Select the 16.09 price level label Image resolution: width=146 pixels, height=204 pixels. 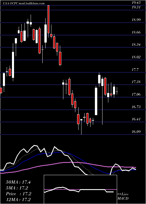136,132
